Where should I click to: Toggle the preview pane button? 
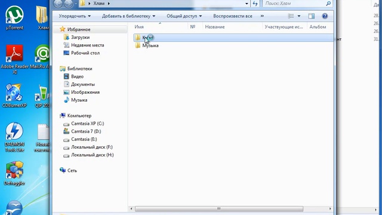pyautogui.click(x=312, y=16)
